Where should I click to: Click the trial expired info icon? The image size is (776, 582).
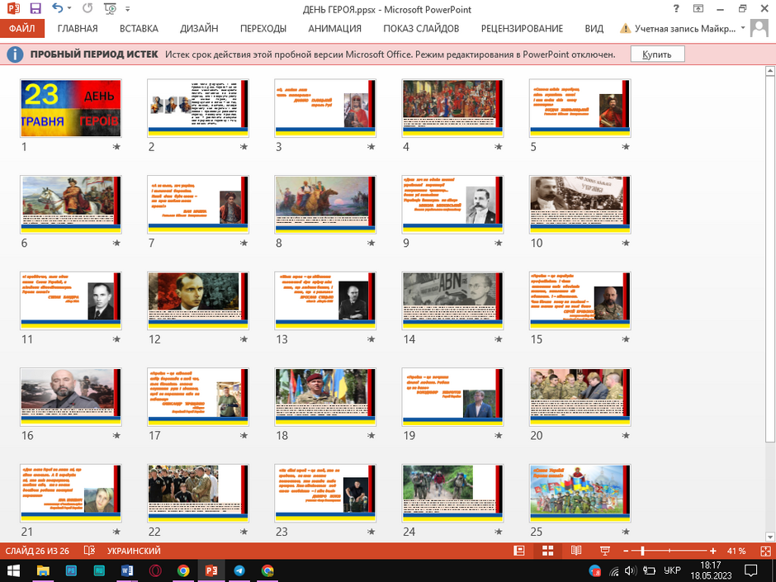tap(15, 54)
